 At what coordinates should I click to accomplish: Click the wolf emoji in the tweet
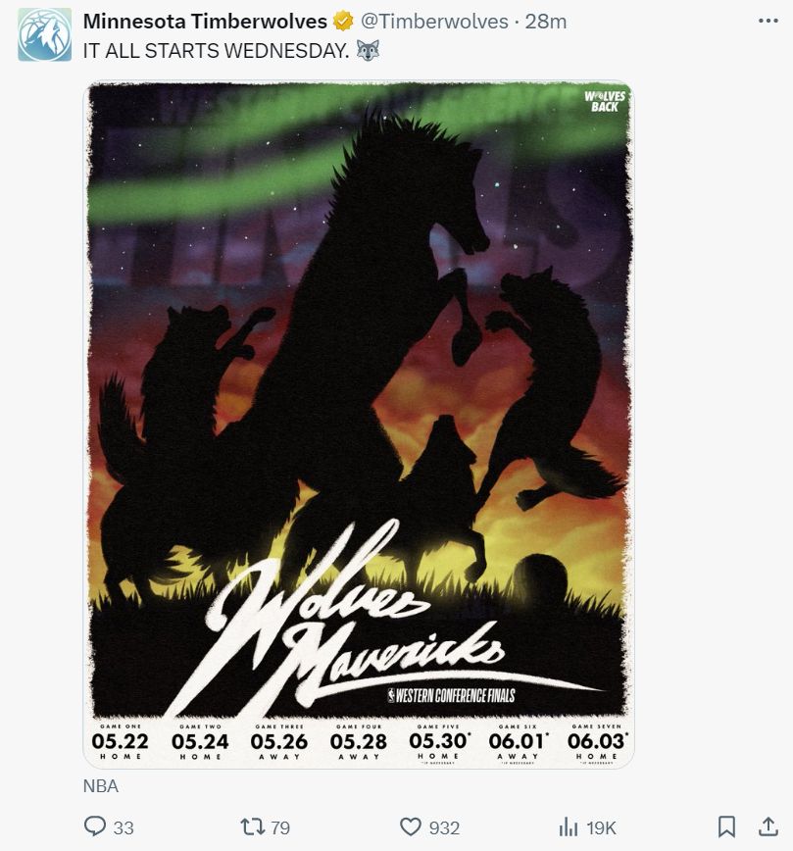(x=368, y=50)
